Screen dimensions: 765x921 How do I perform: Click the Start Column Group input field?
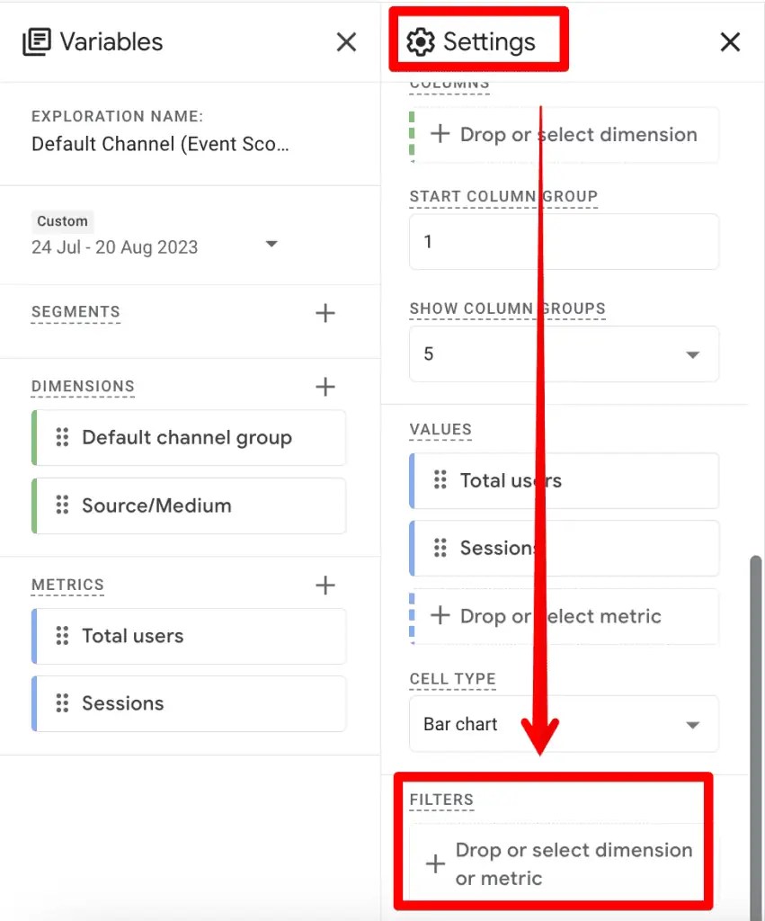(x=564, y=242)
